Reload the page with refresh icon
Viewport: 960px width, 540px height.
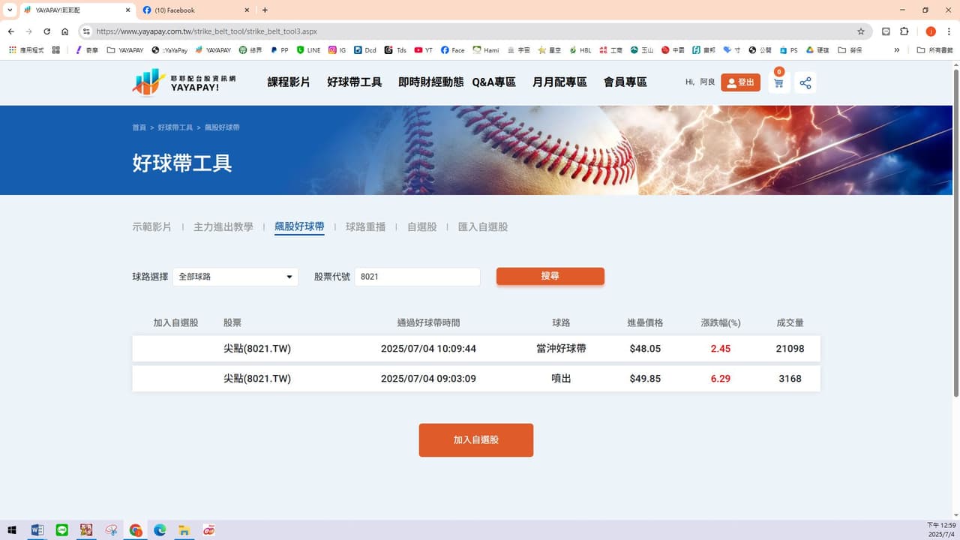[x=46, y=31]
